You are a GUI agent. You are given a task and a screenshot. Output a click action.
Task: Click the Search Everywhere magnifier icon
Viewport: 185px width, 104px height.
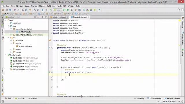tap(179, 10)
